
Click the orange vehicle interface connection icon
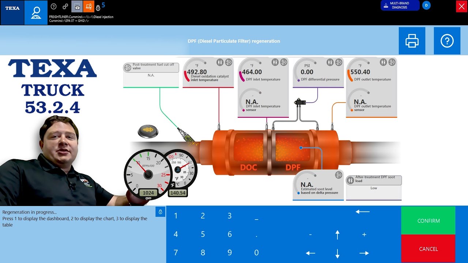(x=88, y=6)
